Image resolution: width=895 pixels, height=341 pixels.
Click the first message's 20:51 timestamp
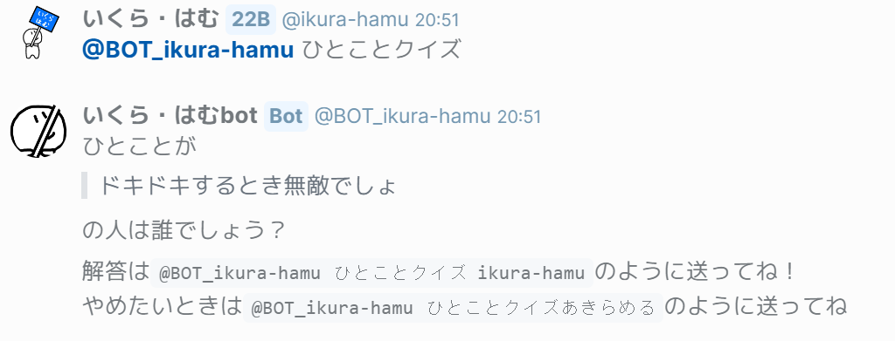point(437,20)
